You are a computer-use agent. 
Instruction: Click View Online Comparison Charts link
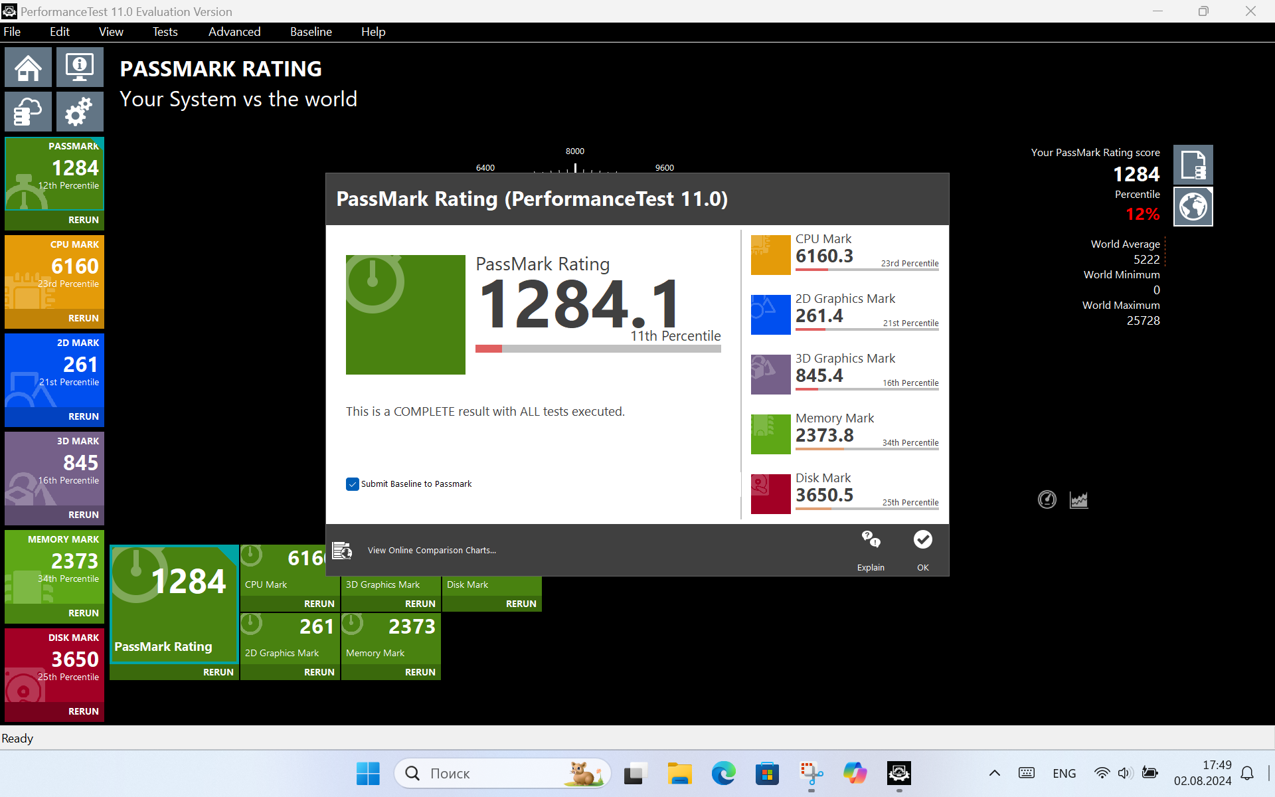pos(432,551)
